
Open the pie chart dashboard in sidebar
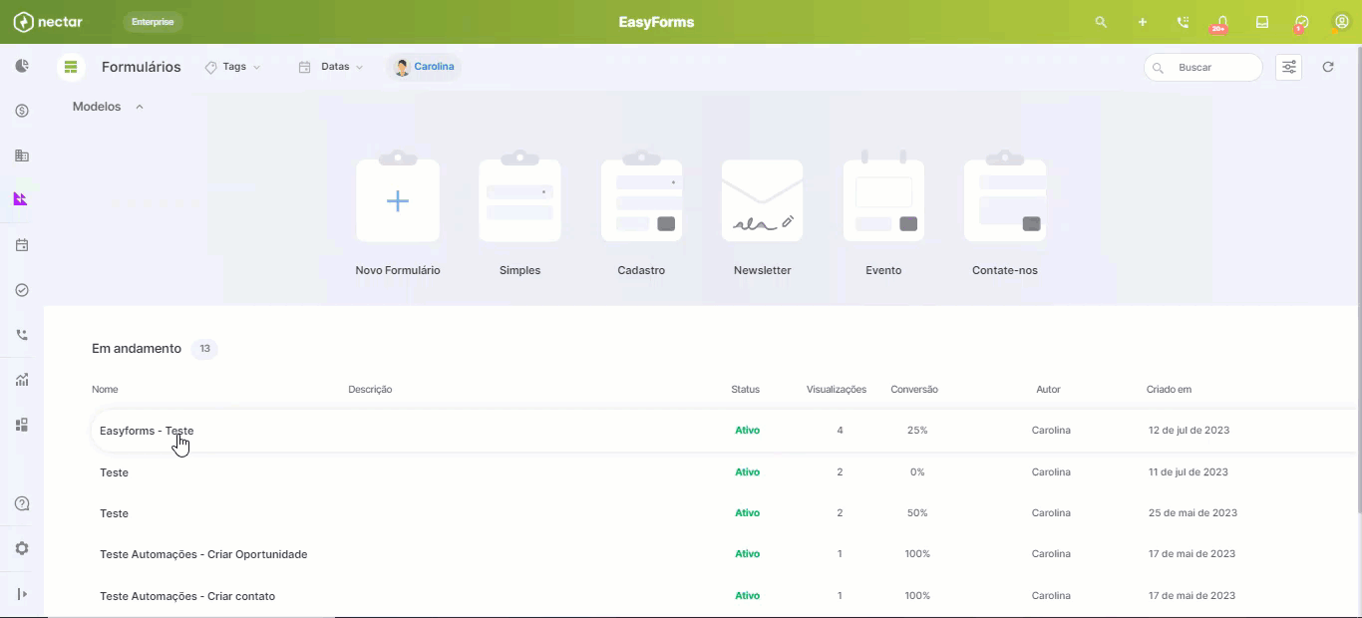coord(22,66)
